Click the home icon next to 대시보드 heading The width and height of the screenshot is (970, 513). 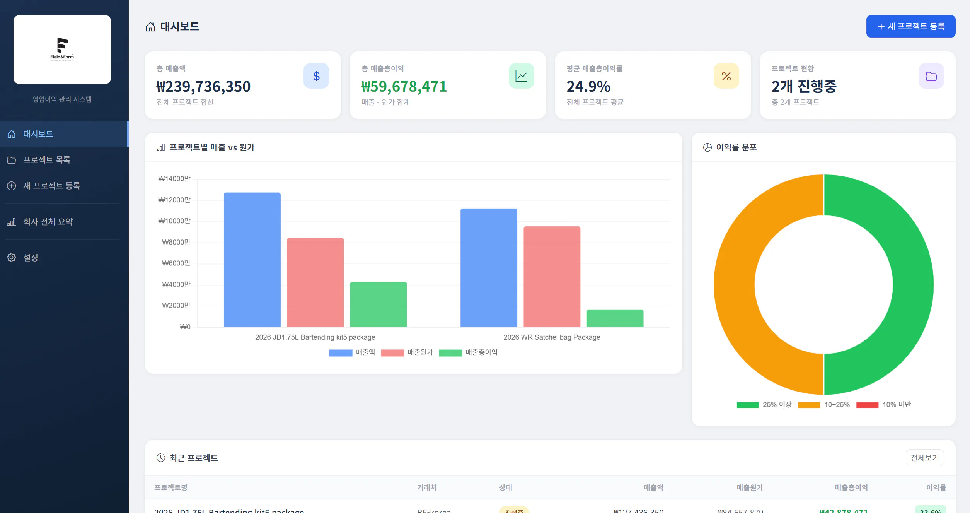click(150, 27)
